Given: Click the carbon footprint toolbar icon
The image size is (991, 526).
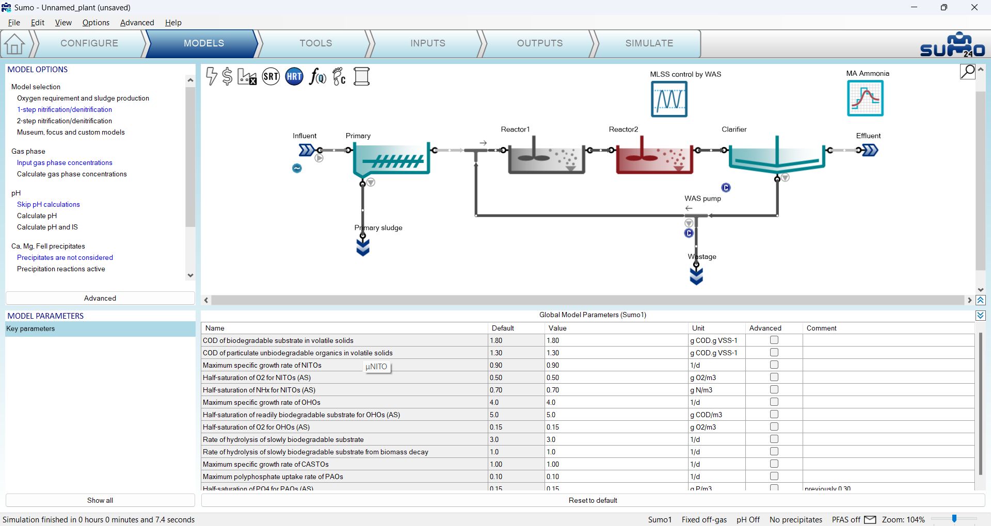Looking at the screenshot, I should [339, 76].
